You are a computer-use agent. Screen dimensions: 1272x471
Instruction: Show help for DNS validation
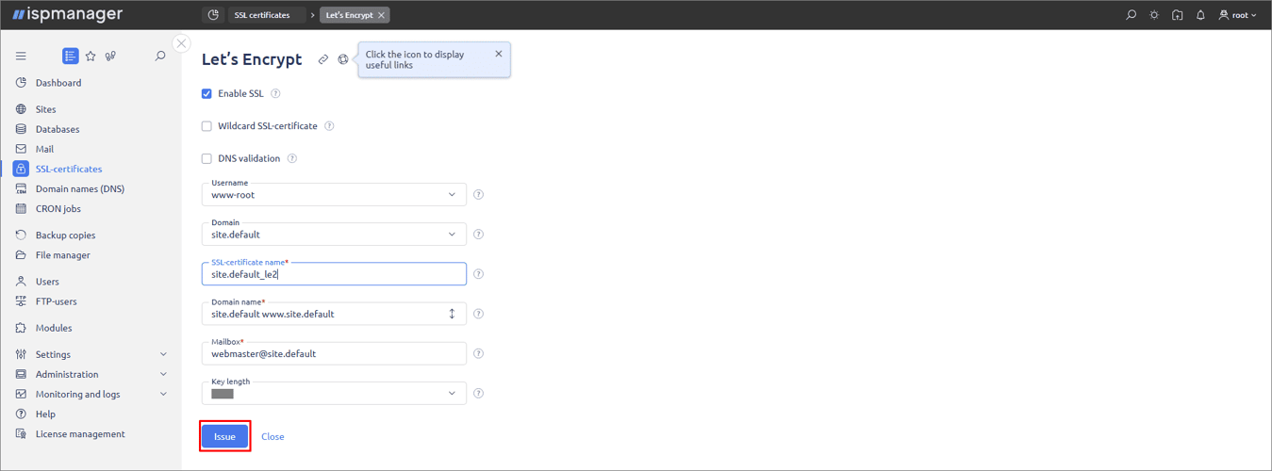[x=292, y=158]
